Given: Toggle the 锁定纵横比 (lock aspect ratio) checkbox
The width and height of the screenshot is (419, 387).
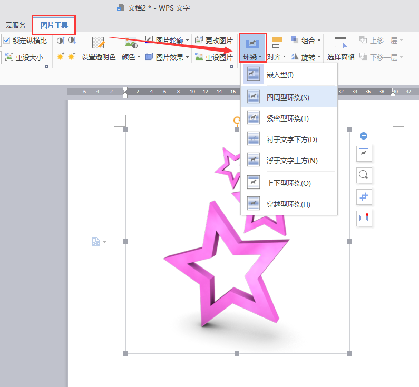Looking at the screenshot, I should click(x=7, y=41).
